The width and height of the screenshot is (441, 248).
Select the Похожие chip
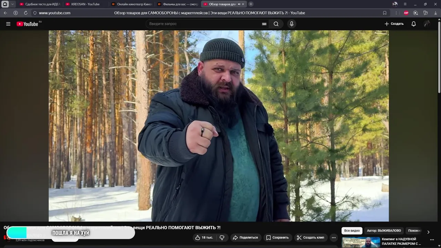point(414,231)
